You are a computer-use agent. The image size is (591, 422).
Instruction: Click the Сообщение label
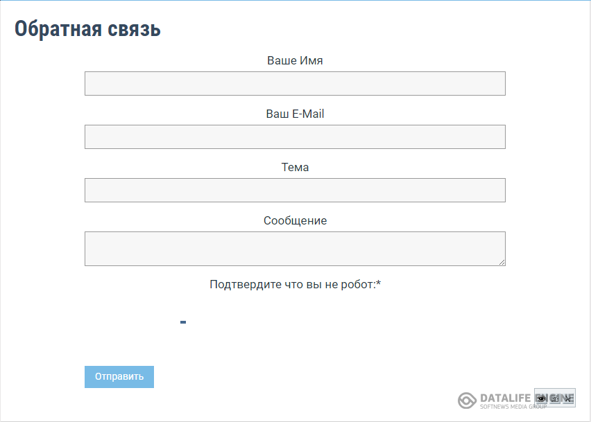295,220
